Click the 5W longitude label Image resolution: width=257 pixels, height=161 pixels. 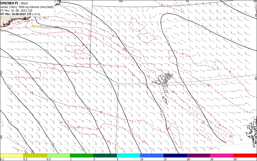coord(188,1)
